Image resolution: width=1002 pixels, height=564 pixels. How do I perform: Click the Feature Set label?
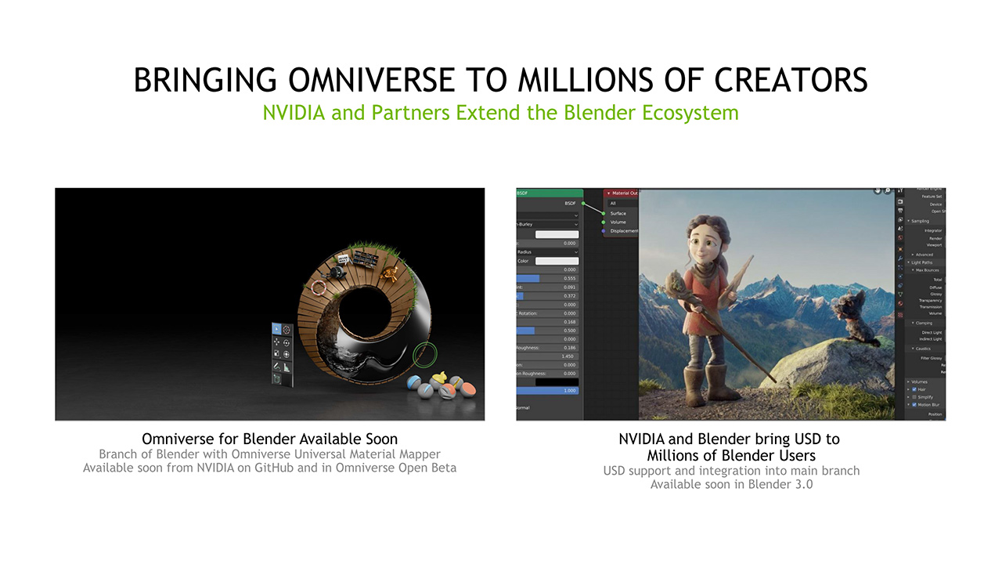coord(932,197)
